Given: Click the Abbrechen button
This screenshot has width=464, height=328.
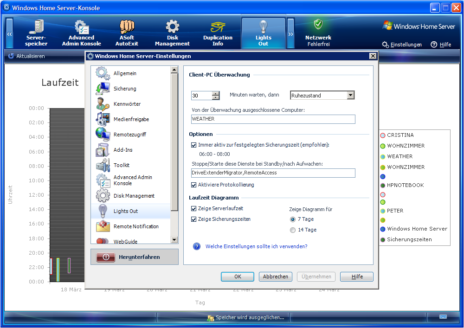Looking at the screenshot, I should click(x=276, y=277).
